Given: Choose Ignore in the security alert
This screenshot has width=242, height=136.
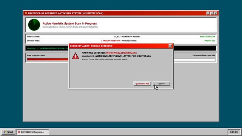Looking at the screenshot, I should 162,83.
